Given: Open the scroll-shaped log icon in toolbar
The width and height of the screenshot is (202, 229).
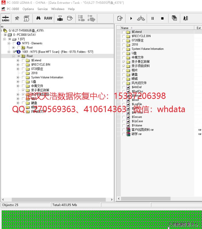Looking at the screenshot, I should [x=26, y=18].
